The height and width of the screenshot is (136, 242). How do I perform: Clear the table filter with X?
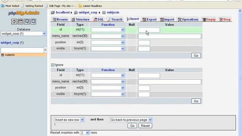45,50
